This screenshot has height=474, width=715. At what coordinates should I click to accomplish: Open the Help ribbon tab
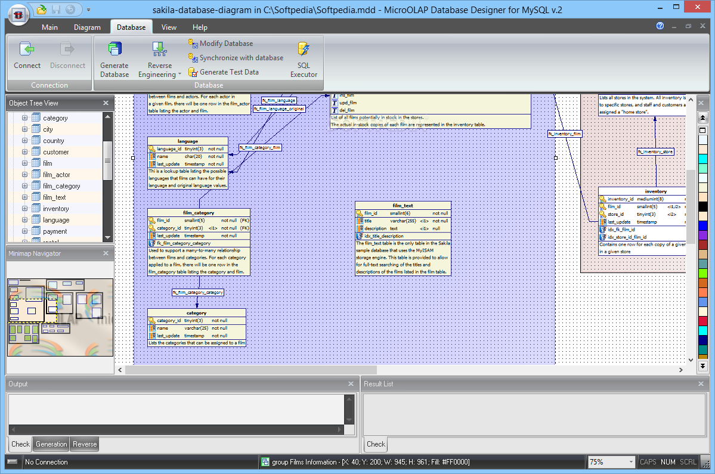coord(200,27)
